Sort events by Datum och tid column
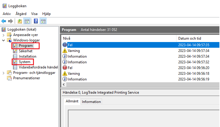The image size is (220, 127). click(190, 38)
